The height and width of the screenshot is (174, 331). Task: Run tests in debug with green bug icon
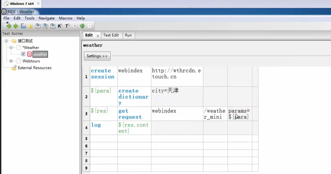click(x=82, y=26)
